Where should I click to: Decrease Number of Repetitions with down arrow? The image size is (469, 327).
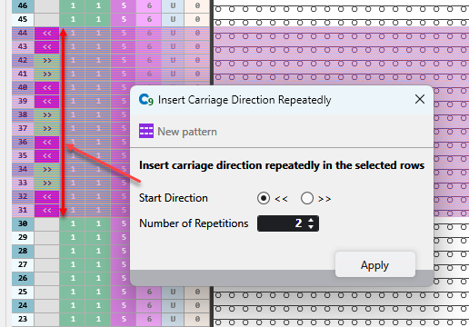coord(311,226)
